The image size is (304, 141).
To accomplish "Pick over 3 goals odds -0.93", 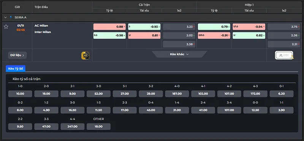I will click(x=144, y=27).
